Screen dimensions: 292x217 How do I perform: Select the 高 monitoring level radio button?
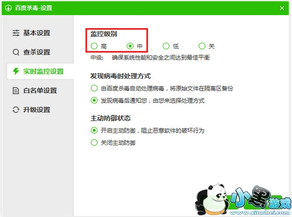pos(94,46)
